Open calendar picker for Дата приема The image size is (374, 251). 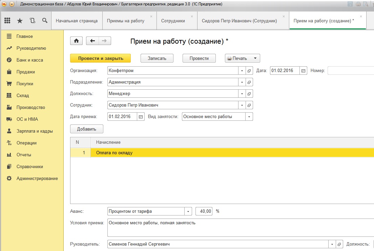[141, 117]
